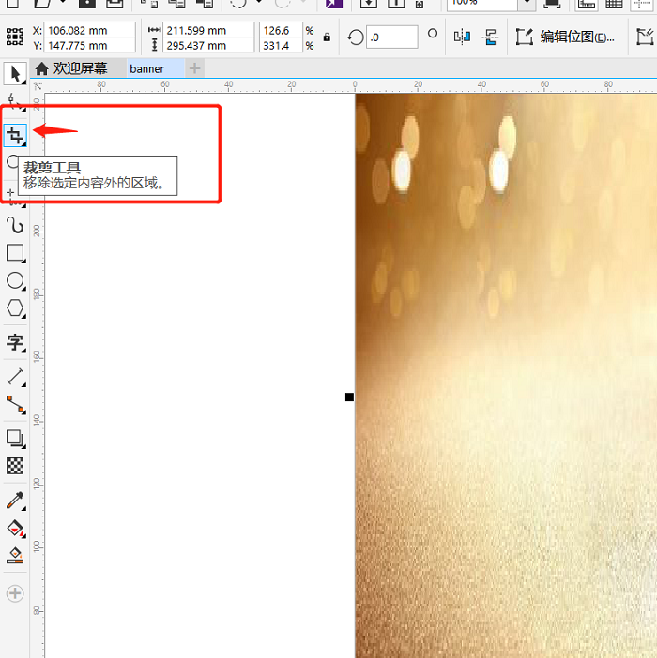Open the Rectangle tool flyout triangle
The image size is (657, 658).
[24, 262]
